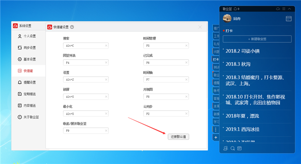Screen dimensions: 301x164
Task: Switch to the 学习 category tab
Action: (x=216, y=121)
